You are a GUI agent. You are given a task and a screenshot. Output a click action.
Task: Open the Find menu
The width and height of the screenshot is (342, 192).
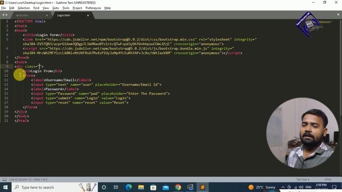click(36, 8)
